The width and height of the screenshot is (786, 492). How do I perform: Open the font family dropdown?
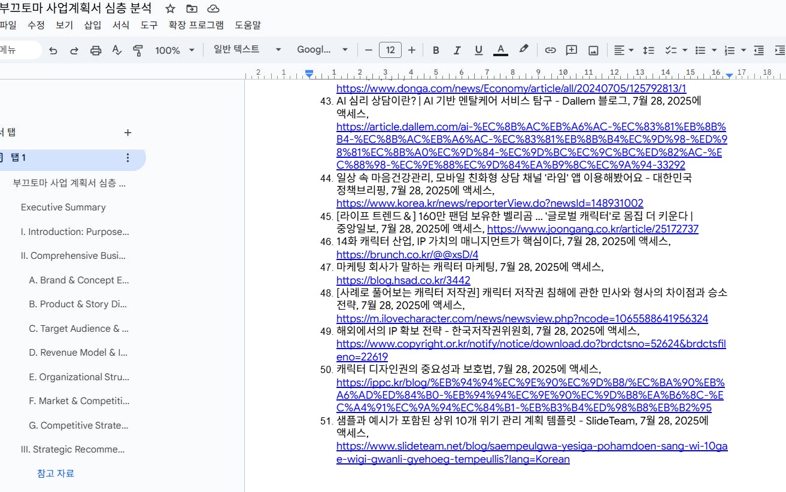point(322,50)
